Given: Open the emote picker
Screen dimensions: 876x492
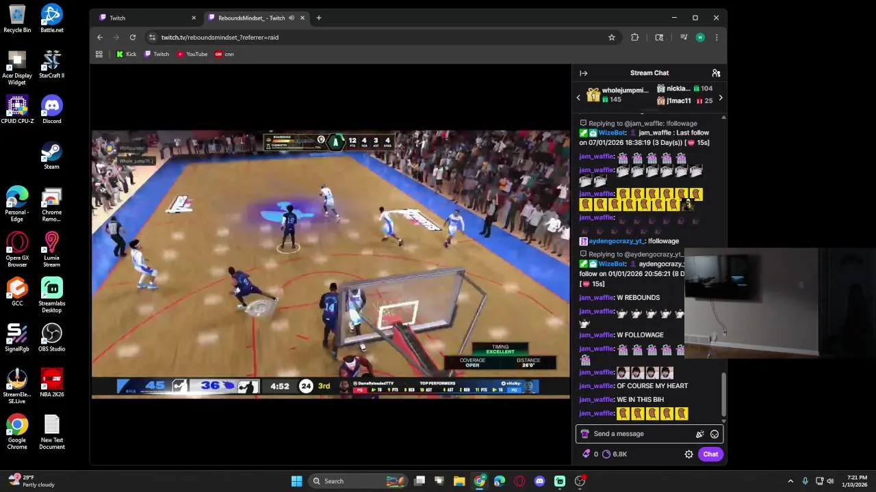Looking at the screenshot, I should [x=714, y=434].
